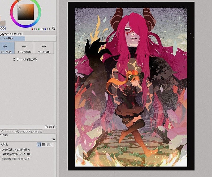Click the delete sub tool trash icon
This screenshot has width=212, height=177.
click(x=54, y=126)
